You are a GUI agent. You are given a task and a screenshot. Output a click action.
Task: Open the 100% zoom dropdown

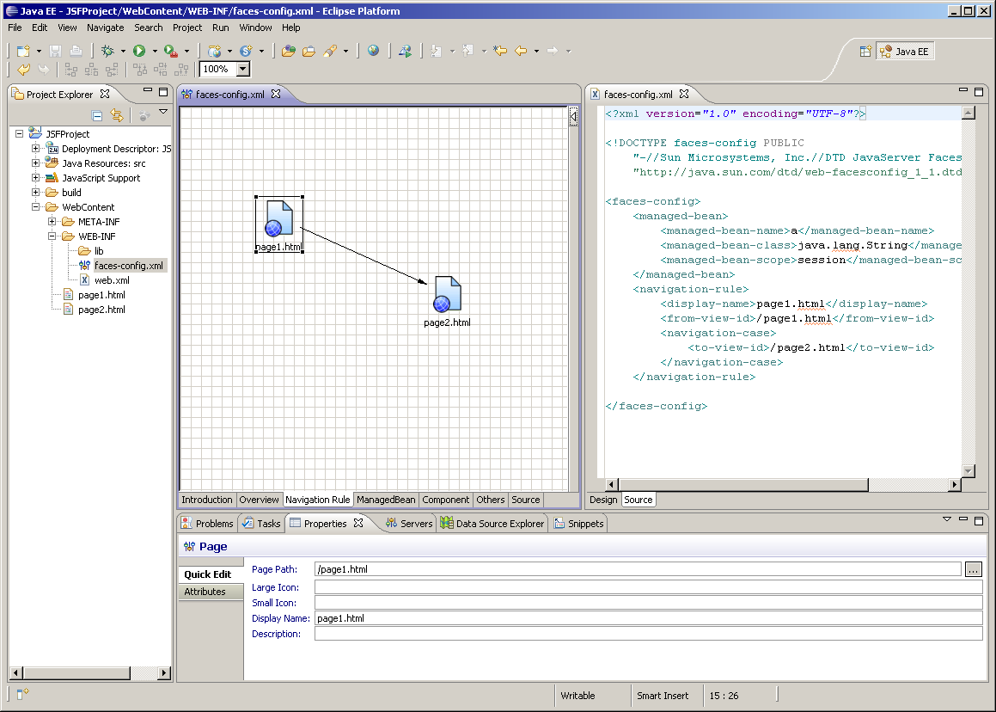(243, 70)
